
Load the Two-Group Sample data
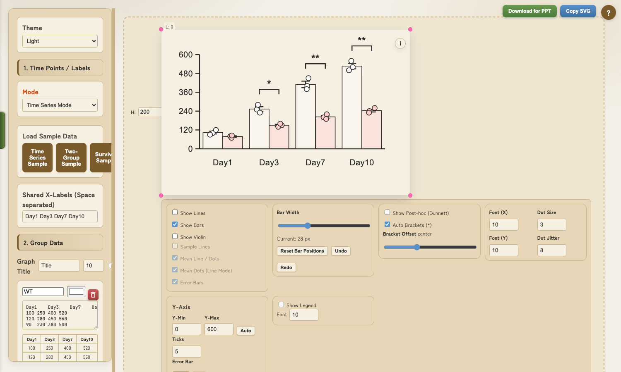(71, 157)
